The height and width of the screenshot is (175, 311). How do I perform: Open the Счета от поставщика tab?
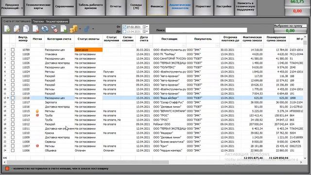coord(17,21)
